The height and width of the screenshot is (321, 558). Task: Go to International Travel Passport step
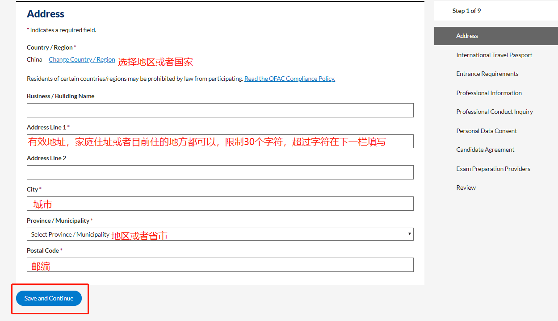[x=494, y=55]
